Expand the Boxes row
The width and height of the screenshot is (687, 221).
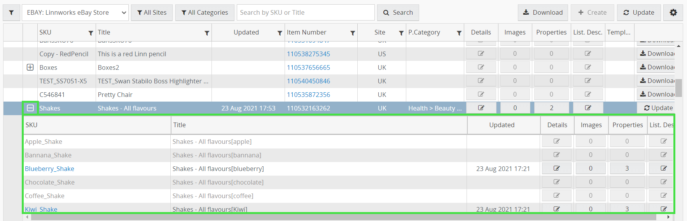click(x=30, y=67)
